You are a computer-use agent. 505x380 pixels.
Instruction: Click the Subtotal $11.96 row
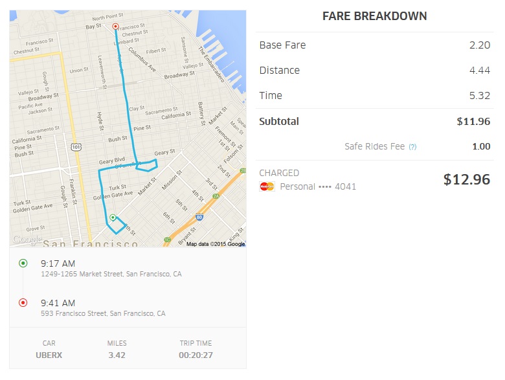374,121
